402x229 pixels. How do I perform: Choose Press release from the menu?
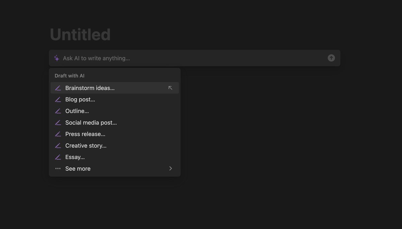85,134
